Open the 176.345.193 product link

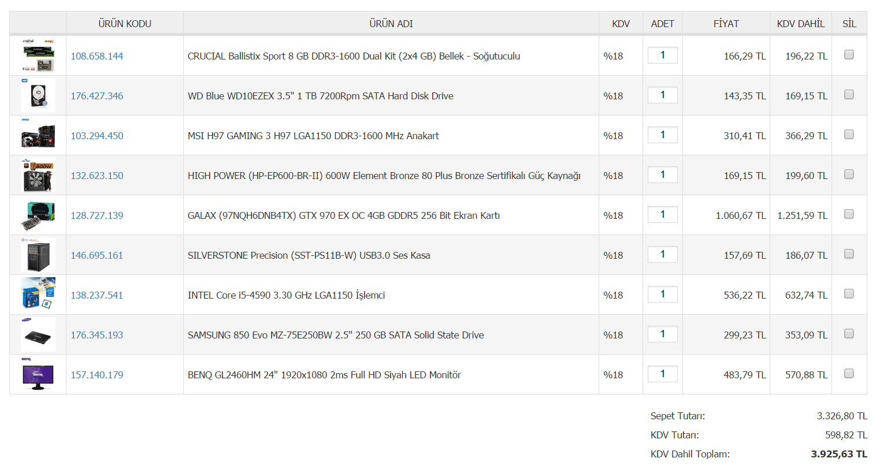click(x=97, y=335)
